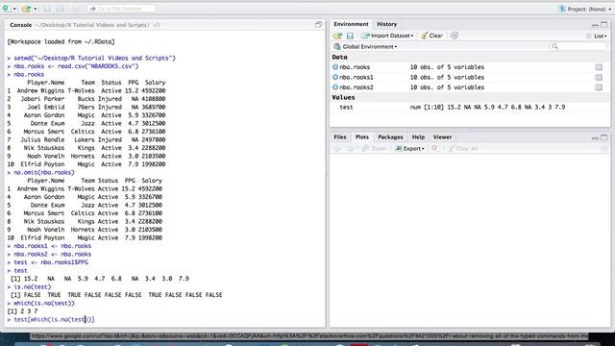The image size is (615, 346).
Task: Click the load workspace folder icon
Action: [x=337, y=36]
